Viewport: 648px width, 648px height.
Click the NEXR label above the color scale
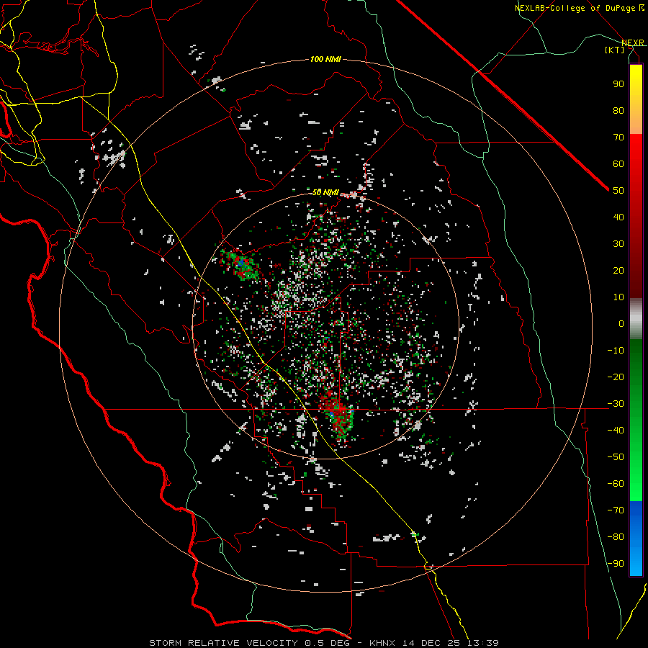[632, 42]
